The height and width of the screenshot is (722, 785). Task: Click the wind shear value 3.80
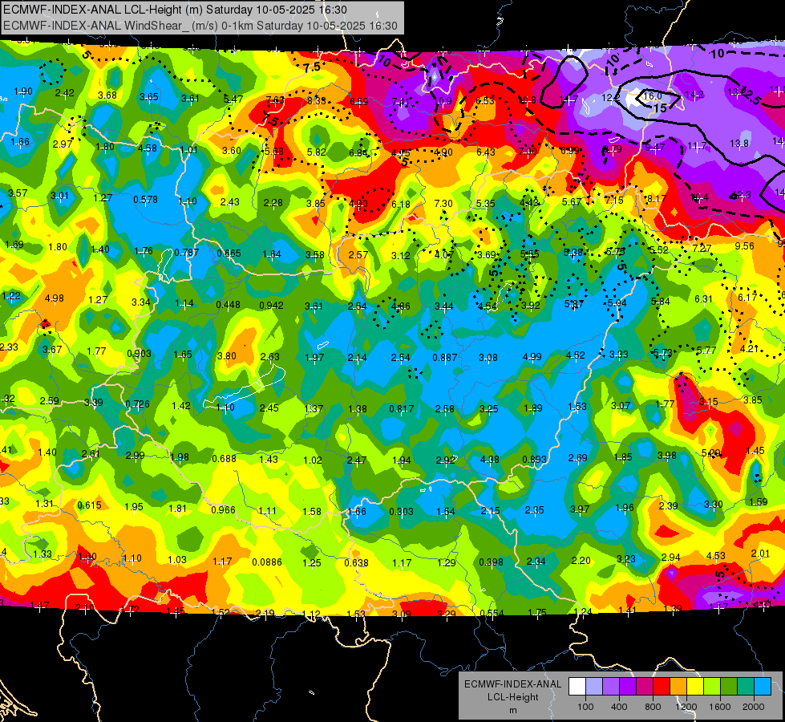227,355
